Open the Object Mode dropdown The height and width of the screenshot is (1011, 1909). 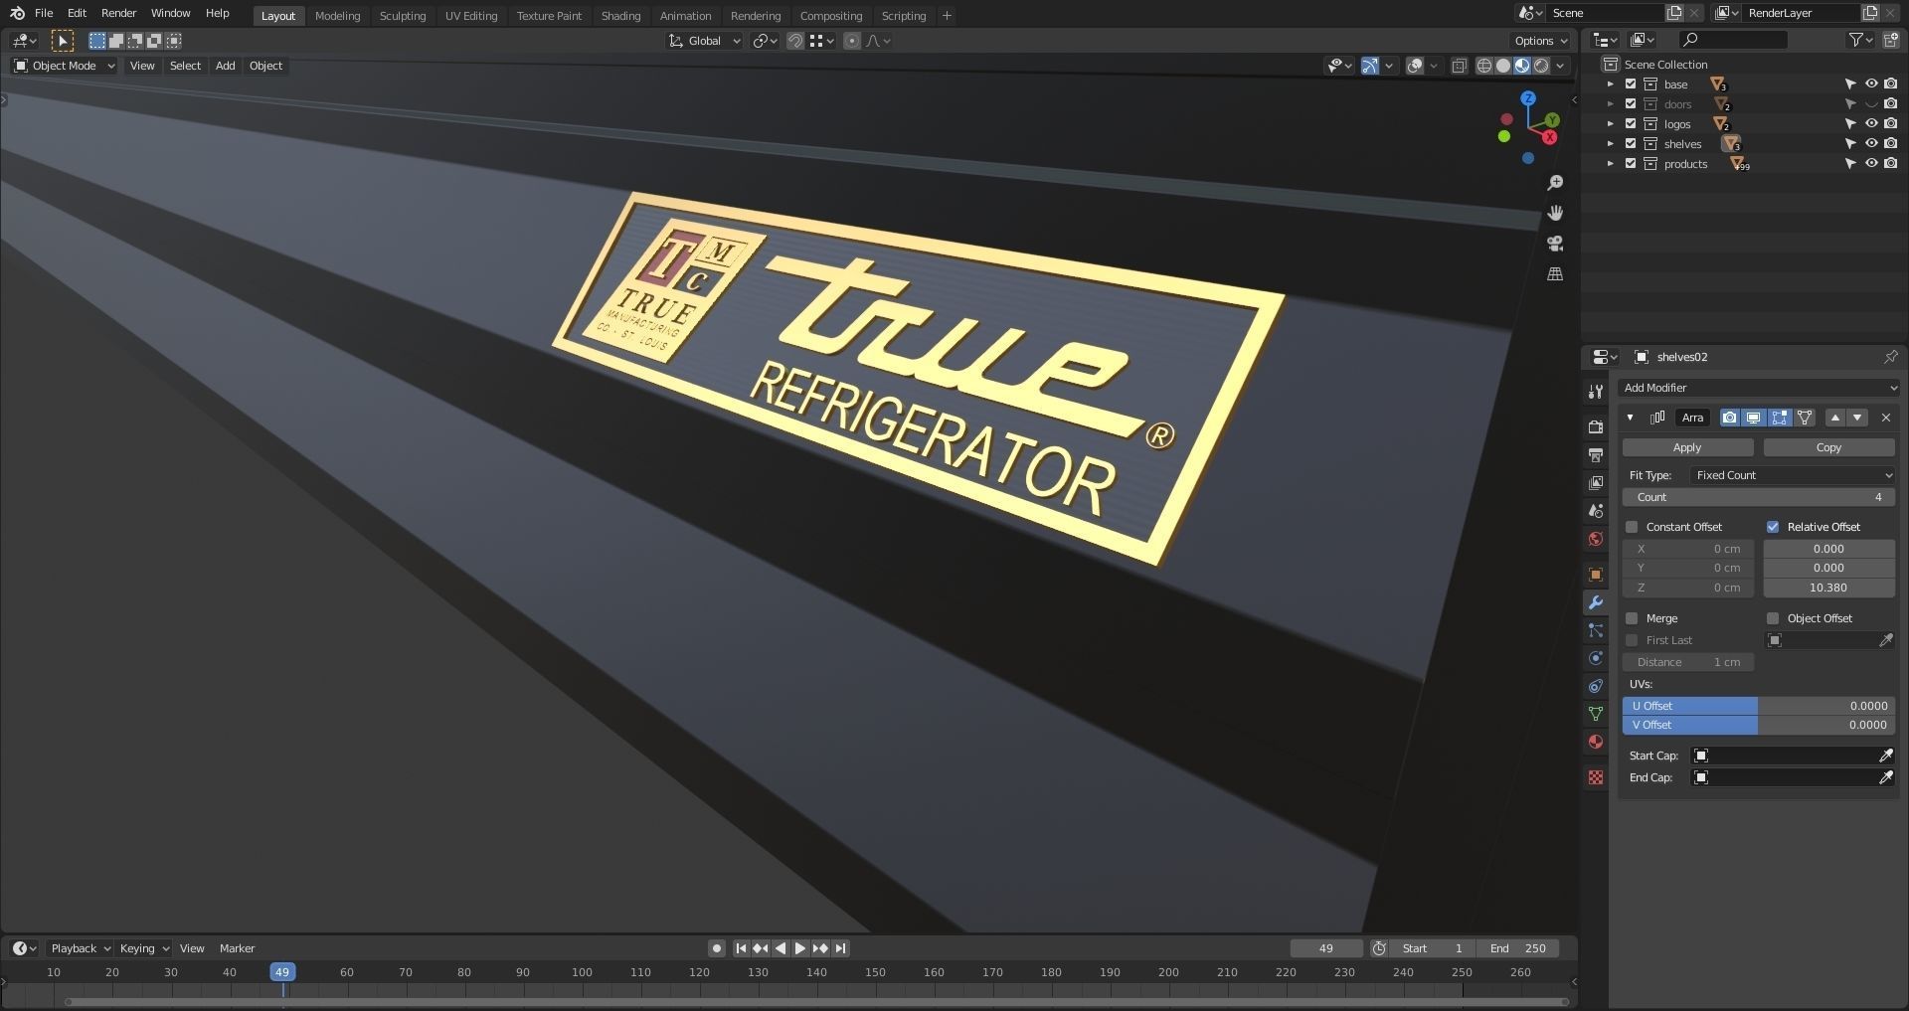(x=65, y=66)
